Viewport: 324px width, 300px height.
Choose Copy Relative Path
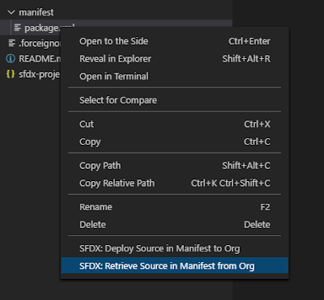(x=175, y=183)
